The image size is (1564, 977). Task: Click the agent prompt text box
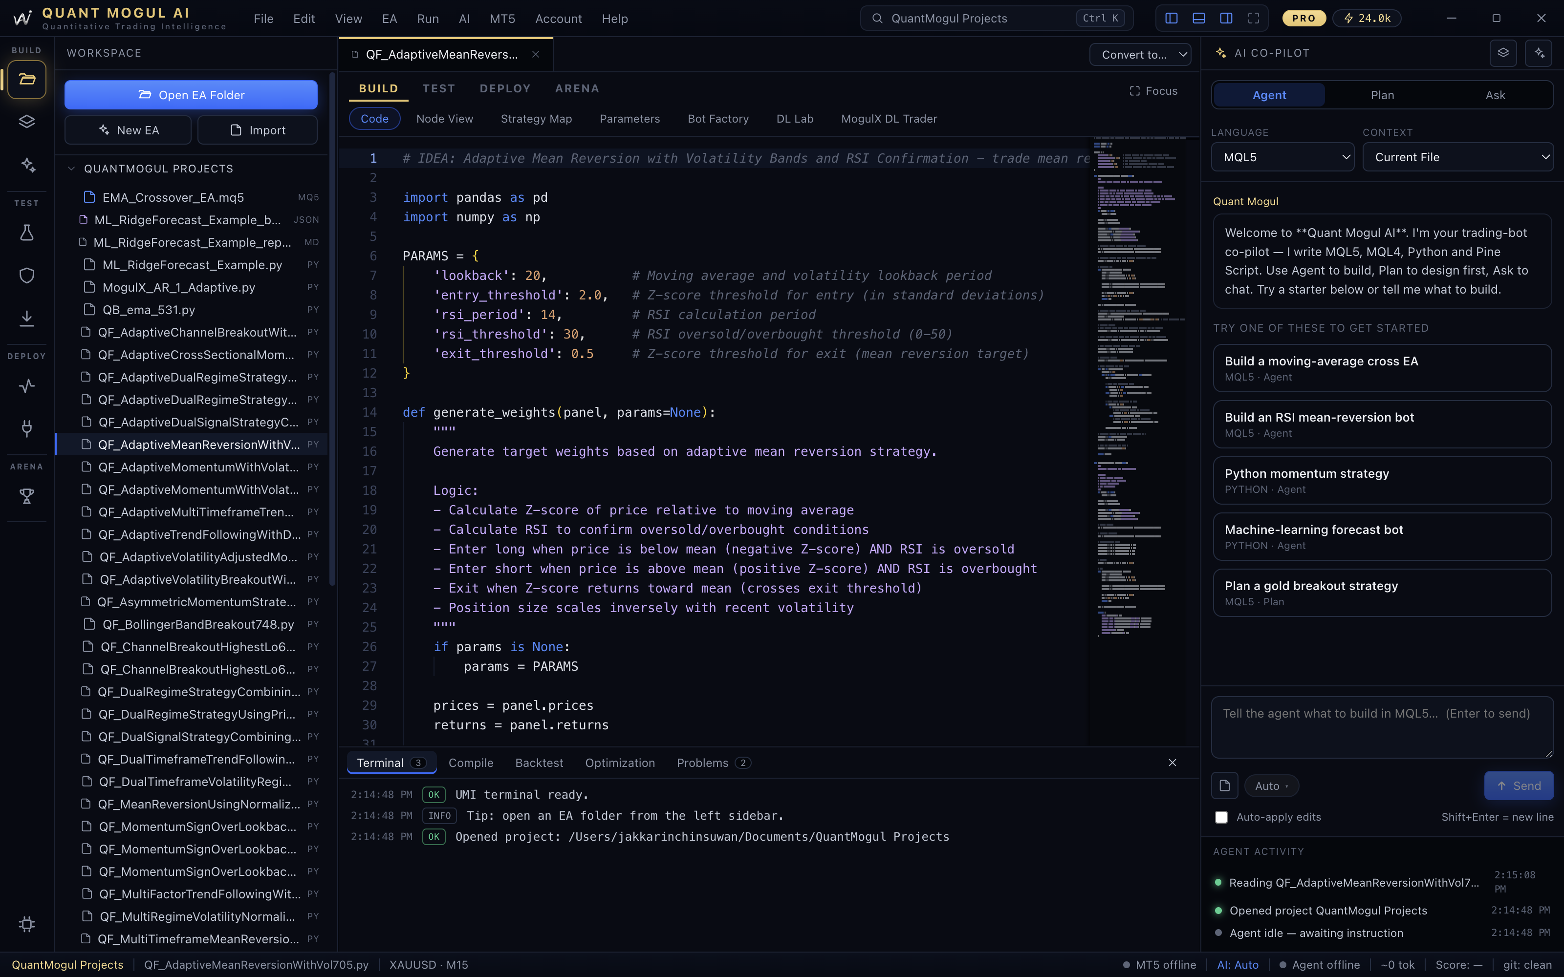click(x=1382, y=727)
